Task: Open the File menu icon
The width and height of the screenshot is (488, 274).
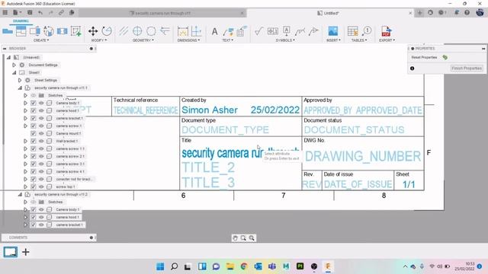Action: 16,13
